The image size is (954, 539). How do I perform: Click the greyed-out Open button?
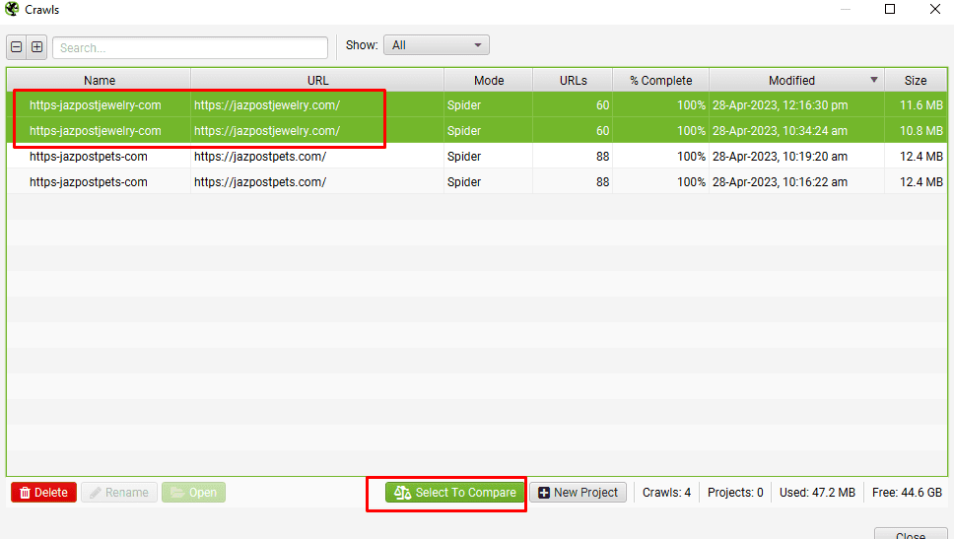(193, 492)
